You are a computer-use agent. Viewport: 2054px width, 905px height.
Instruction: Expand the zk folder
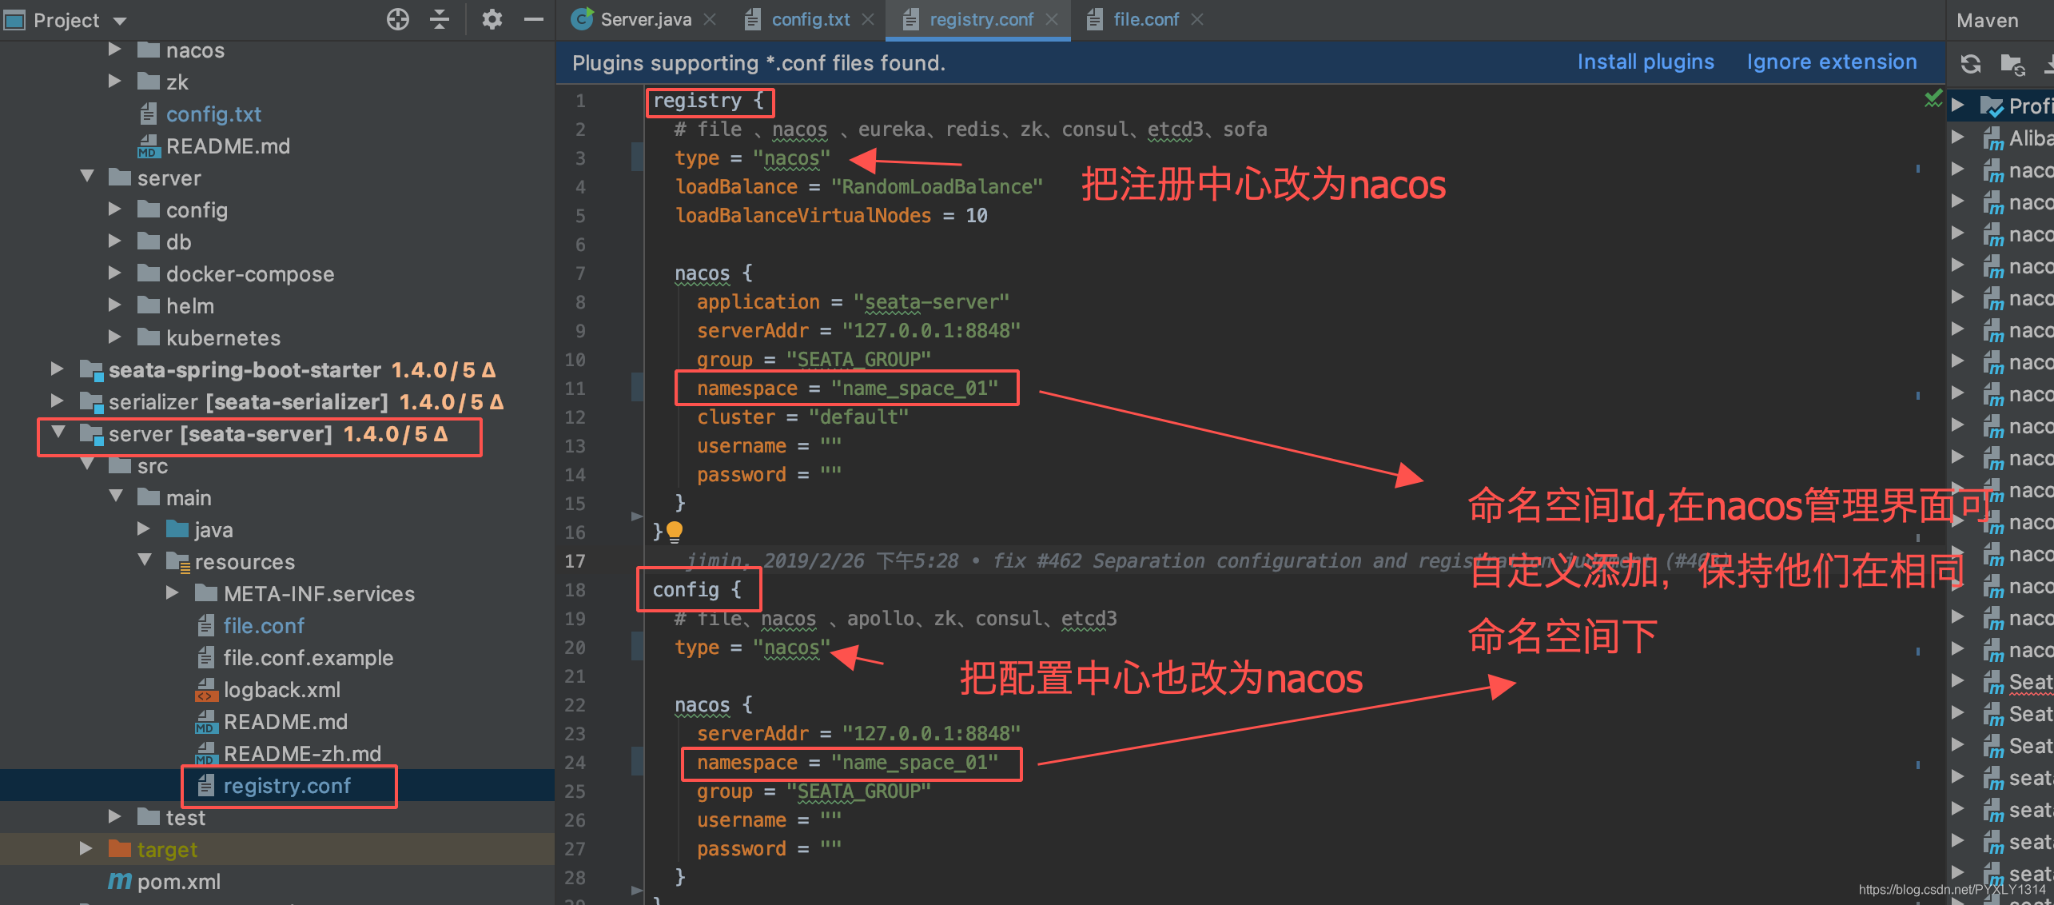click(114, 82)
